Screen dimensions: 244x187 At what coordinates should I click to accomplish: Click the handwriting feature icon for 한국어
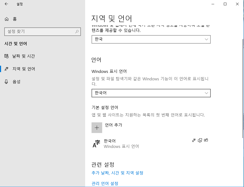click(x=206, y=140)
